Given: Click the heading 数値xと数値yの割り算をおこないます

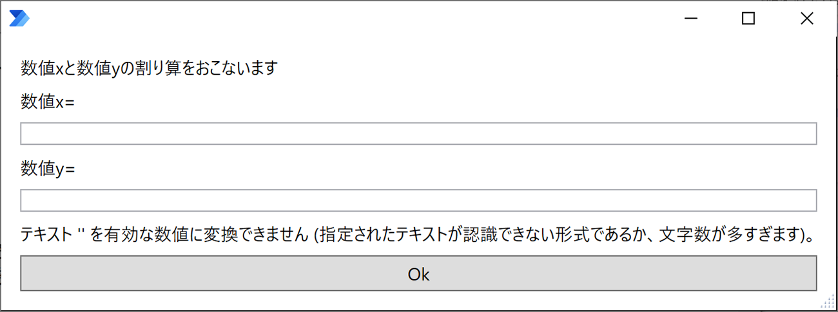Looking at the screenshot, I should (x=149, y=68).
